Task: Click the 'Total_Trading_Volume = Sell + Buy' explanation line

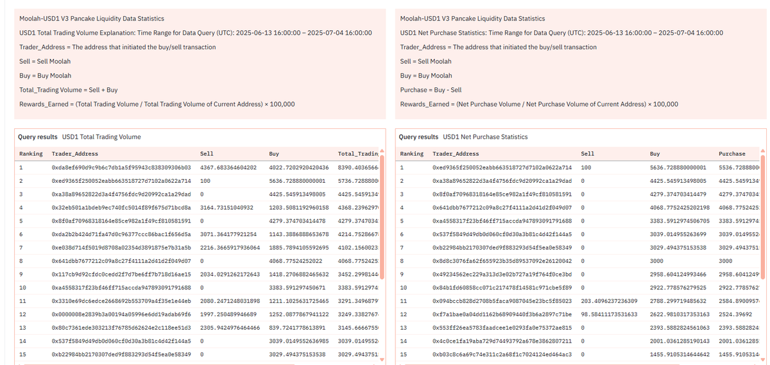Action: (69, 89)
